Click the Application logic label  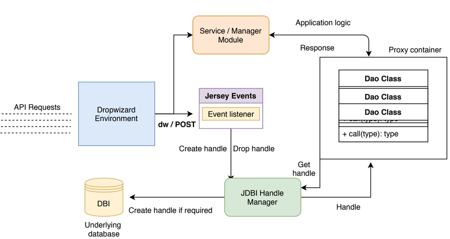323,23
